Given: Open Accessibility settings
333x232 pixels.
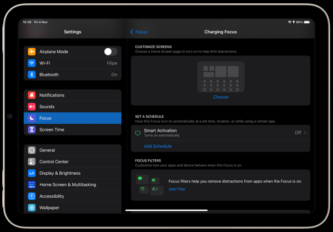Looking at the screenshot, I should pyautogui.click(x=73, y=196).
